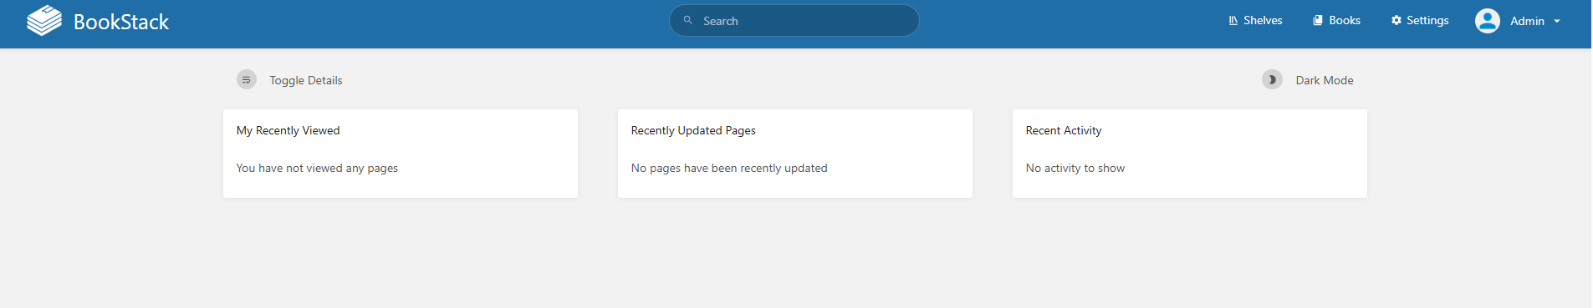The width and height of the screenshot is (1593, 308).
Task: Click the Shelves bookshelf icon
Action: tap(1233, 20)
